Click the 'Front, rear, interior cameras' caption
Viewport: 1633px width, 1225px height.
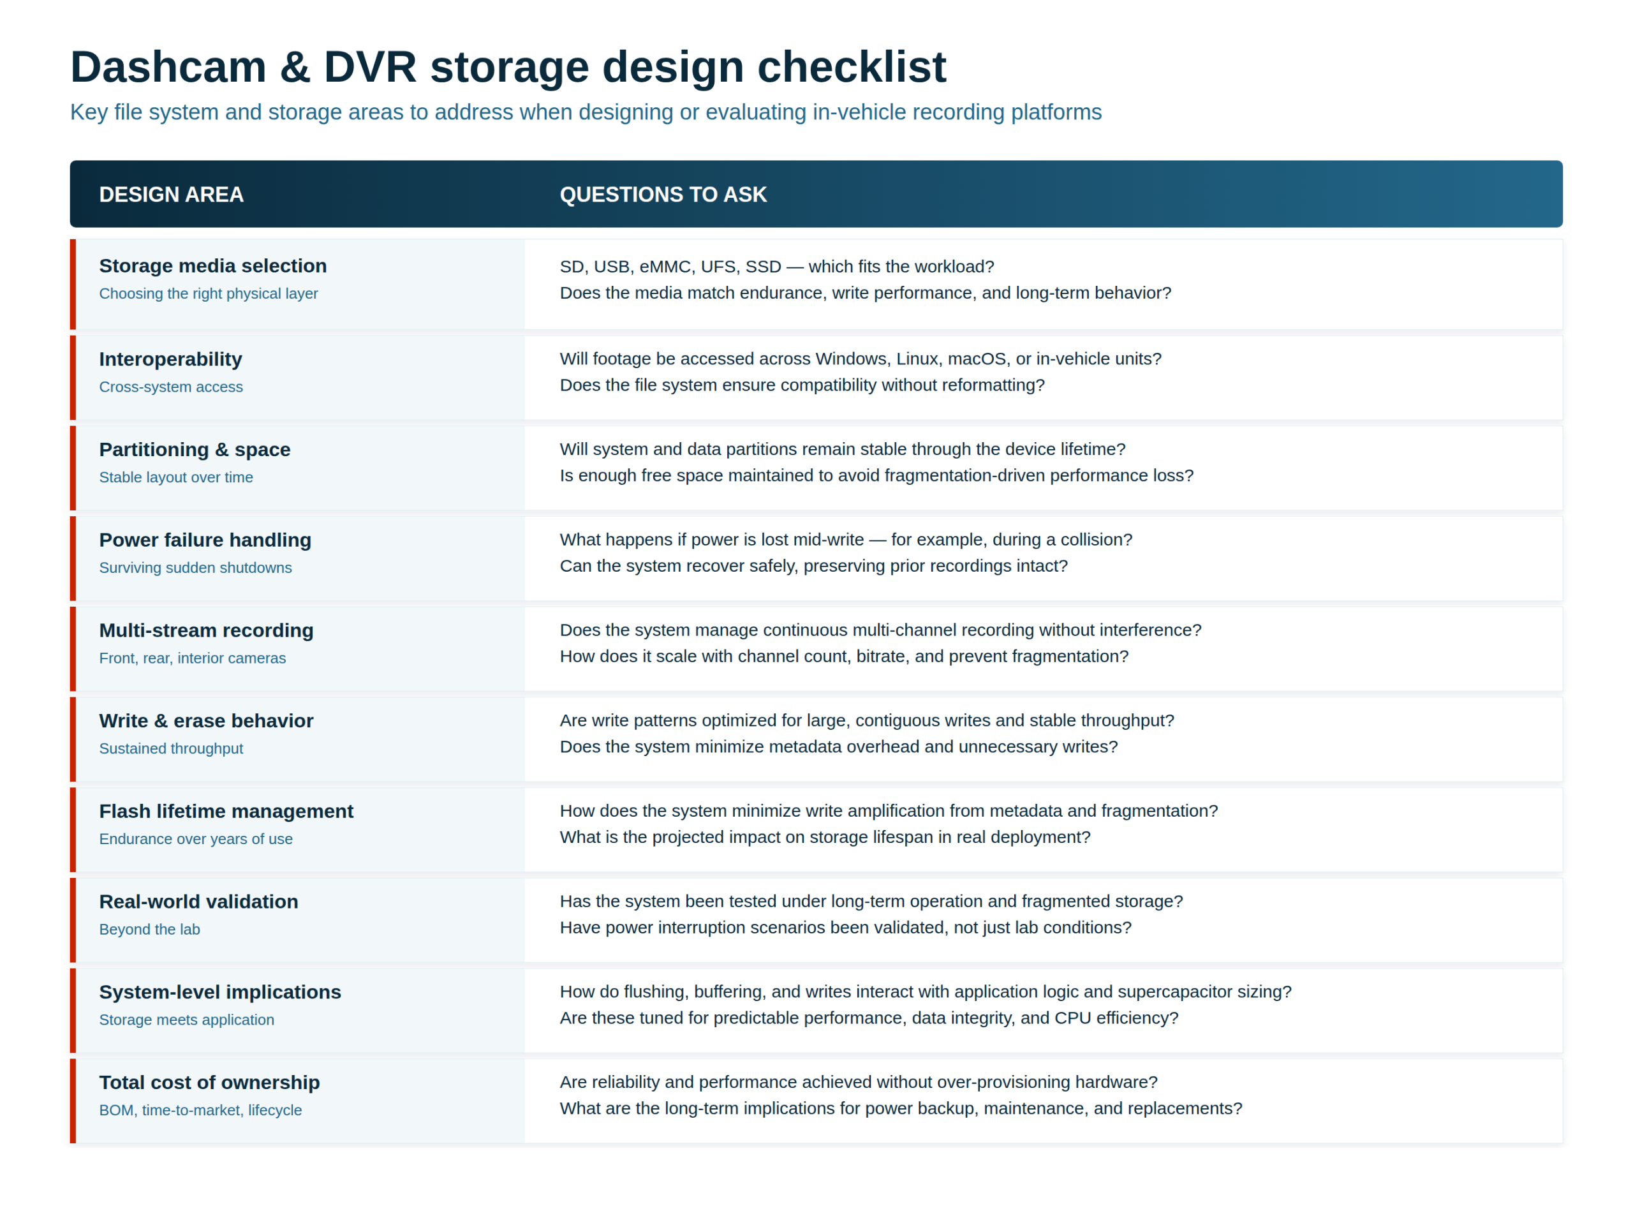tap(192, 658)
